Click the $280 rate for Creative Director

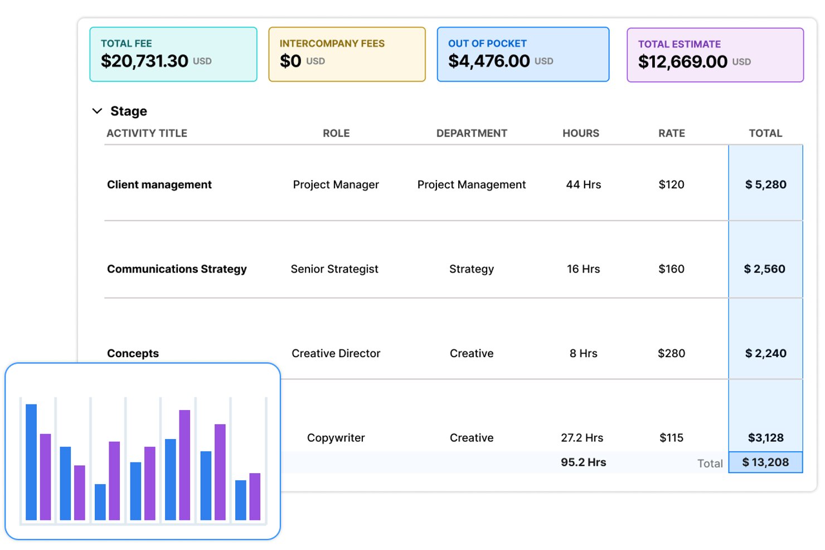[671, 353]
